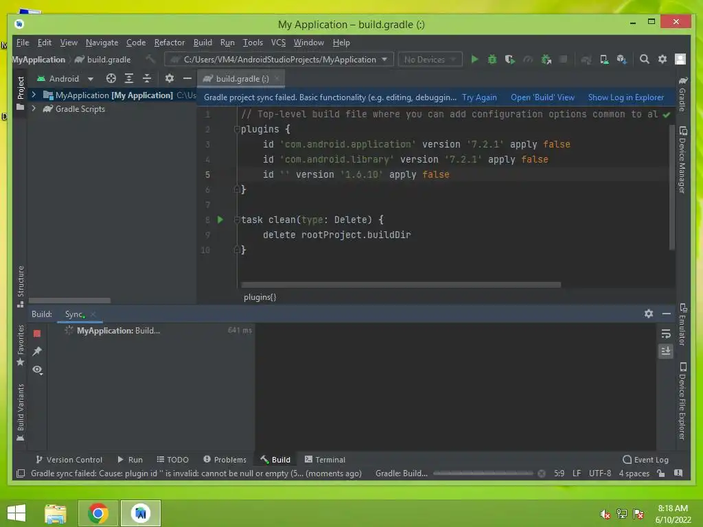Change the UTF-8 file encoding
Image resolution: width=703 pixels, height=527 pixels.
coord(600,473)
